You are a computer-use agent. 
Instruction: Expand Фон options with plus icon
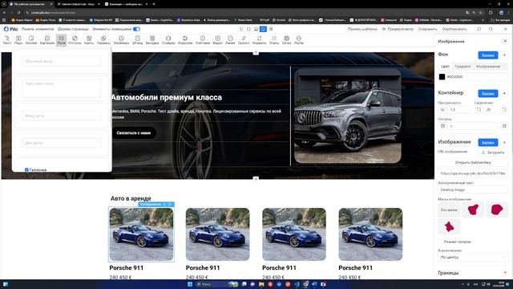click(x=504, y=55)
